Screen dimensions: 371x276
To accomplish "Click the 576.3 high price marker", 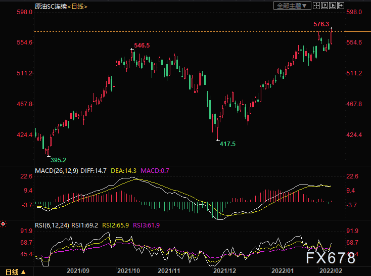I will (321, 24).
